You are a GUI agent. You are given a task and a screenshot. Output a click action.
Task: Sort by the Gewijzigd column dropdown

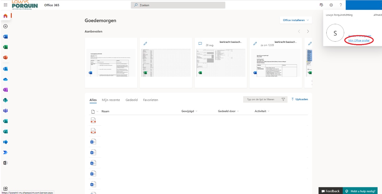[189, 111]
